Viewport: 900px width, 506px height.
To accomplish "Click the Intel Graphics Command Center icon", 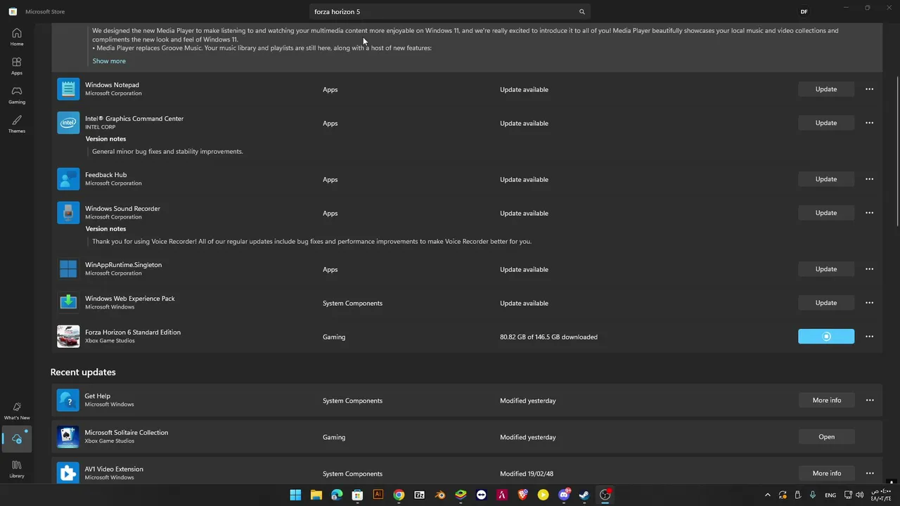I will [x=68, y=123].
